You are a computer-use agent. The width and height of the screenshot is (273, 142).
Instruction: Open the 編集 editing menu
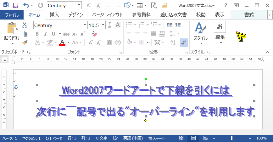pyautogui.click(x=220, y=32)
